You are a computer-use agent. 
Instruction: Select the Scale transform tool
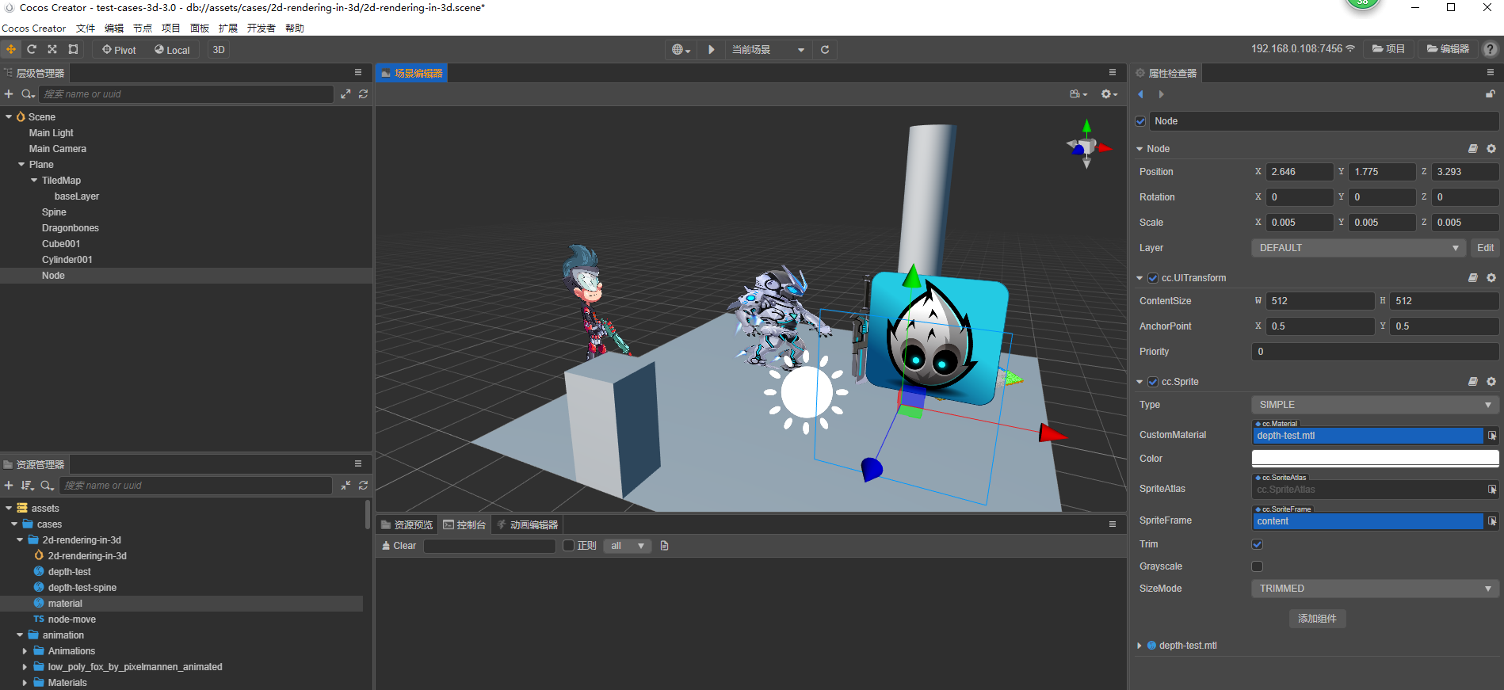click(52, 49)
